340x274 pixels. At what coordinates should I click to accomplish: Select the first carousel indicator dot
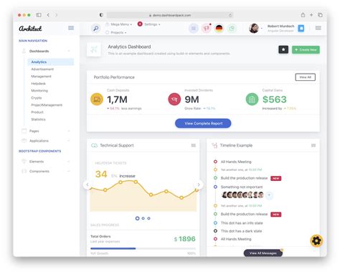(x=137, y=218)
